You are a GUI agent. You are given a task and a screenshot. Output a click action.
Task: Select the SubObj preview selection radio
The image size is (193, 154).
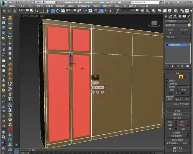(x=174, y=99)
